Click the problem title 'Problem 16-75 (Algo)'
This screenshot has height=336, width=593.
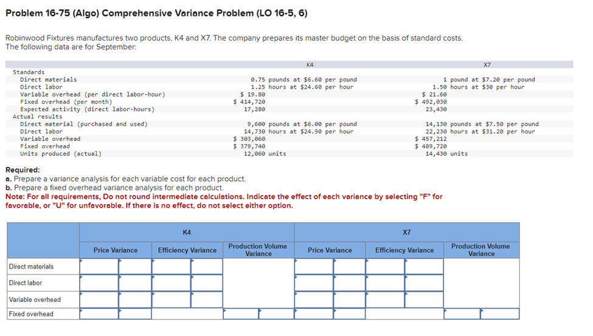pos(52,13)
